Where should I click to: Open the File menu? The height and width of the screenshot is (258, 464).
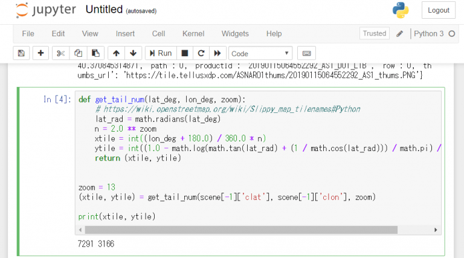28,34
